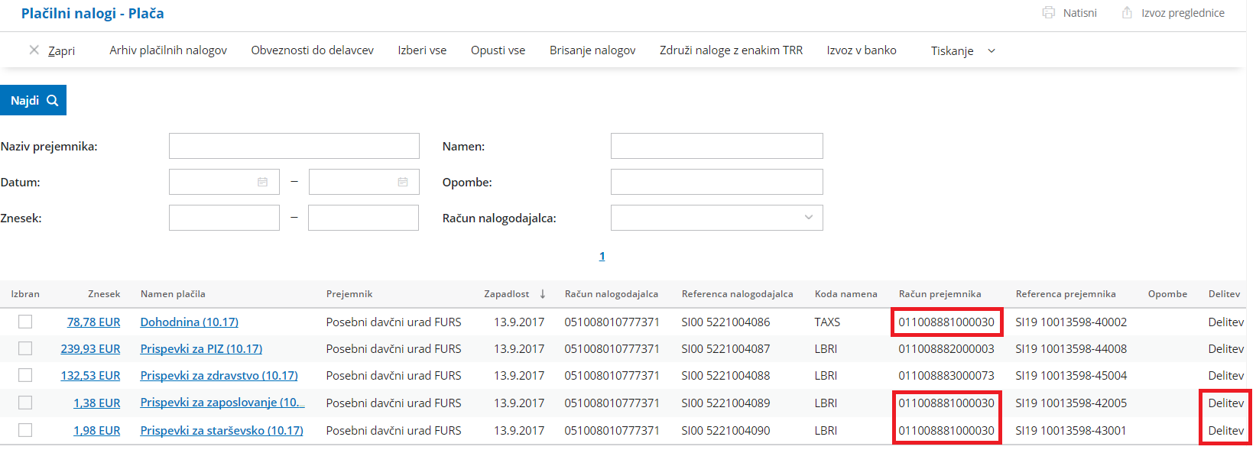Open the Dohodnina (10.17) link

[x=190, y=322]
